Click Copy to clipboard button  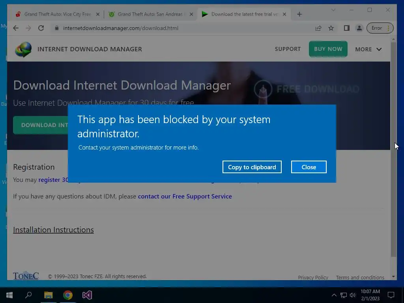[x=252, y=167]
